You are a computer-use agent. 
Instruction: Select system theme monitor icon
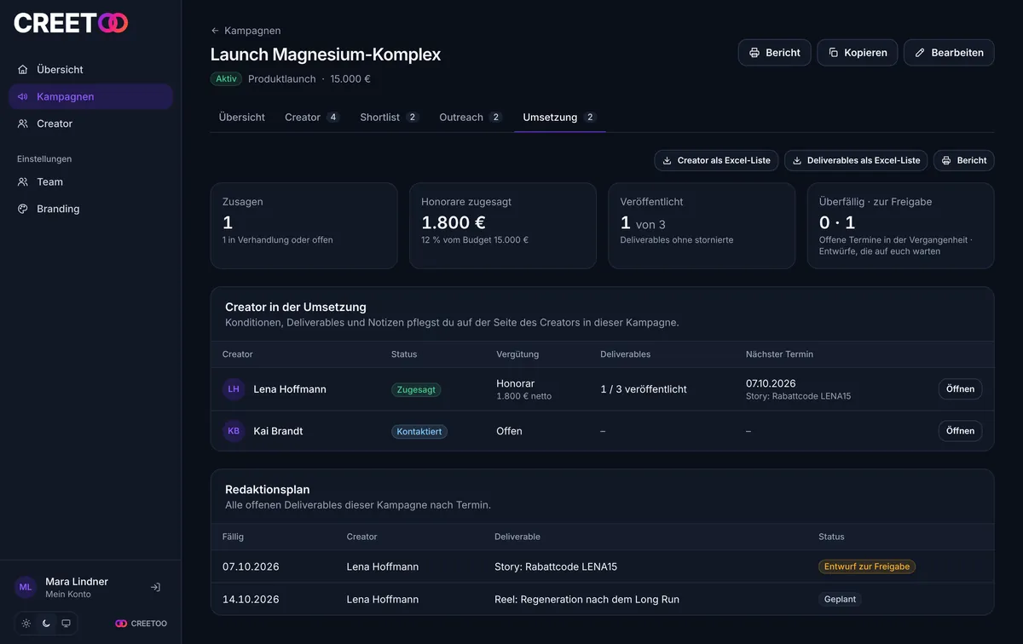pos(66,624)
